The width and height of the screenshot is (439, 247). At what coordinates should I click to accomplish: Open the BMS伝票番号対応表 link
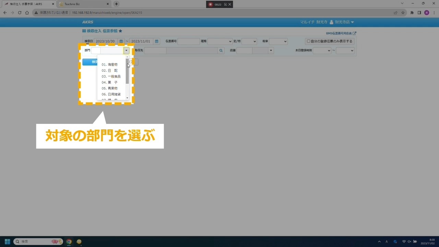pos(341,33)
